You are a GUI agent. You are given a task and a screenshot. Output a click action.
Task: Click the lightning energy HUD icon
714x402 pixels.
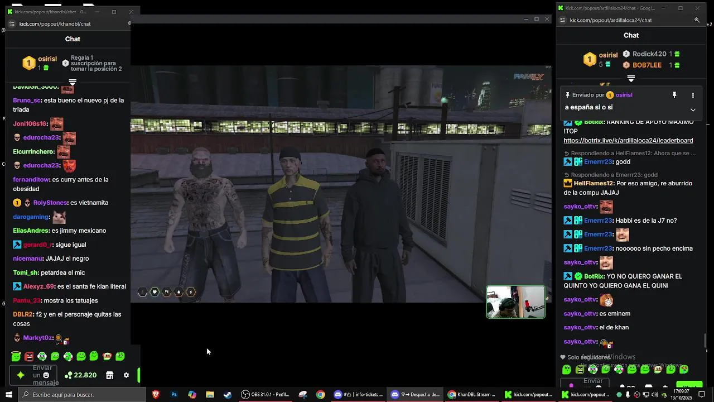tap(191, 292)
